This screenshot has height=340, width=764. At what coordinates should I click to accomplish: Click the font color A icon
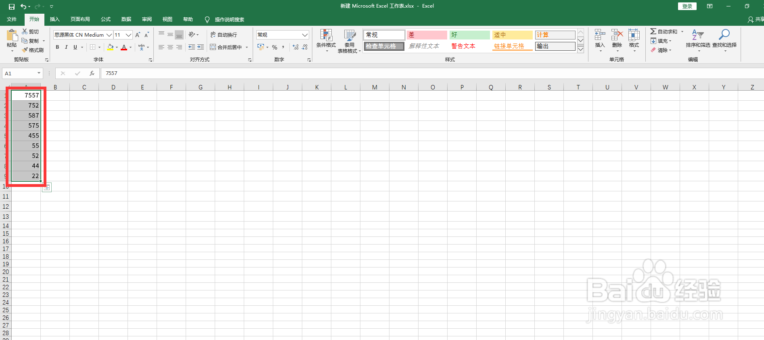(124, 47)
